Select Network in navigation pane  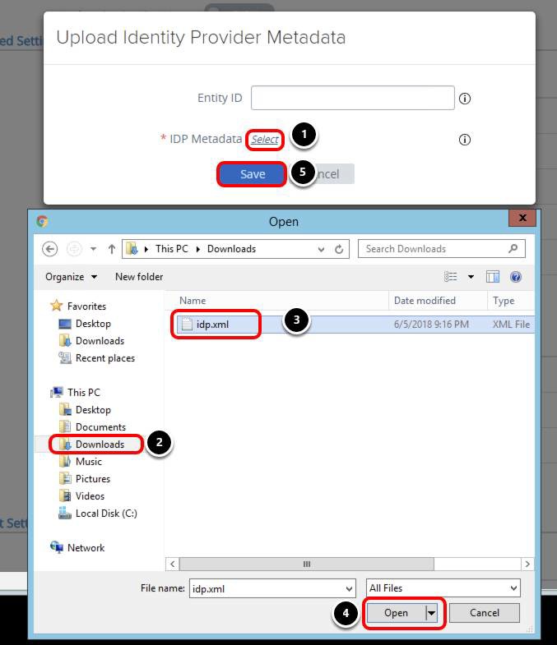coord(86,548)
